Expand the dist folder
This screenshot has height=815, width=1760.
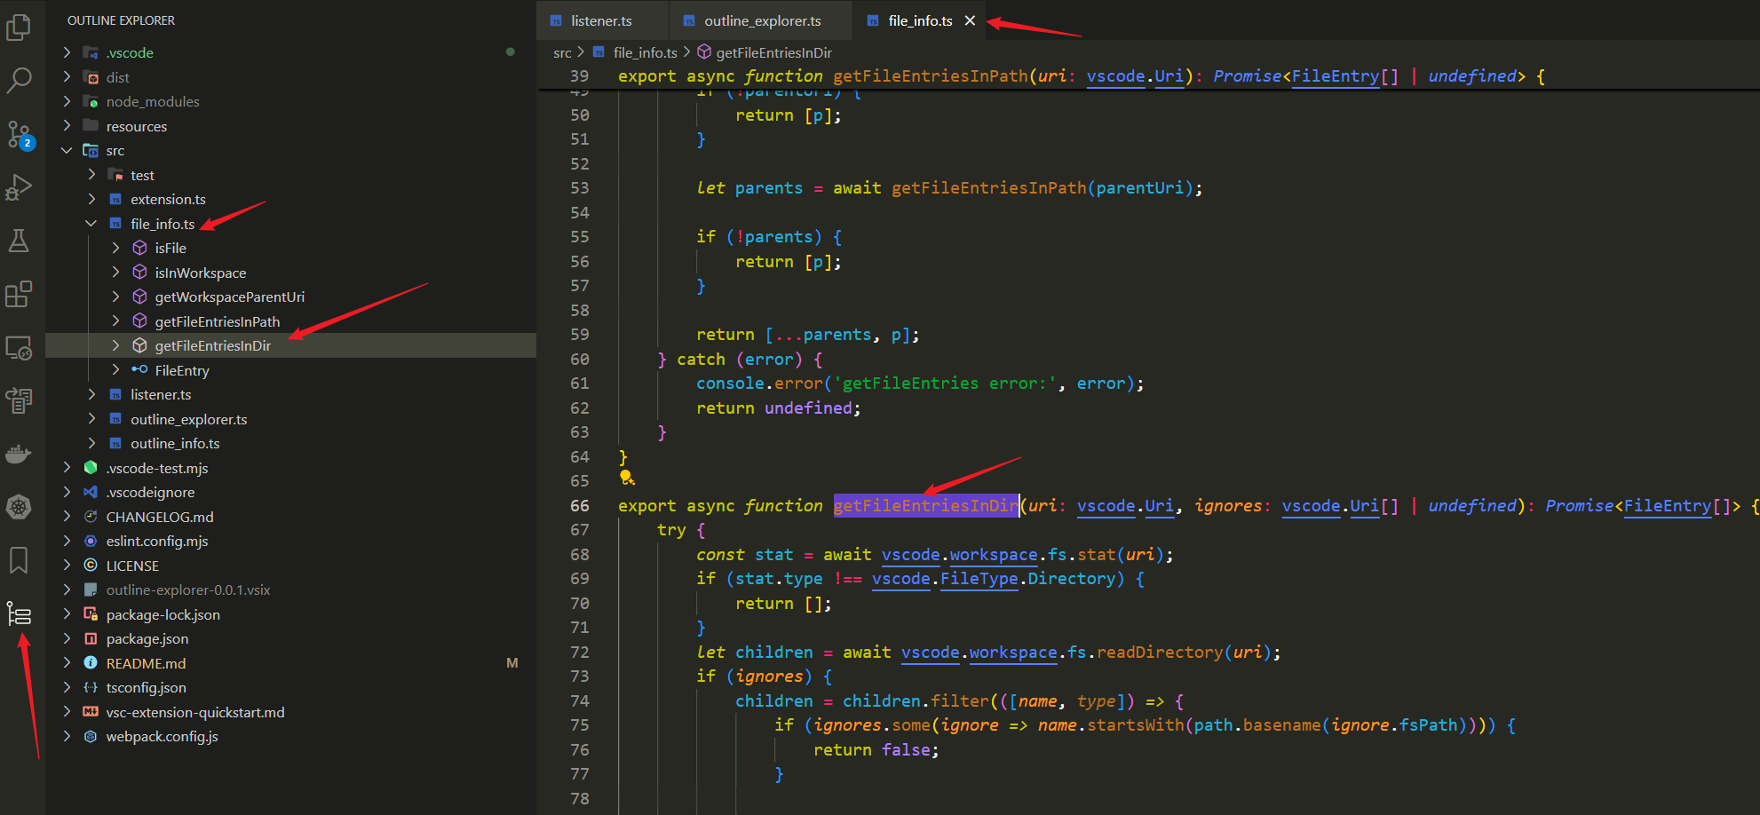click(67, 77)
